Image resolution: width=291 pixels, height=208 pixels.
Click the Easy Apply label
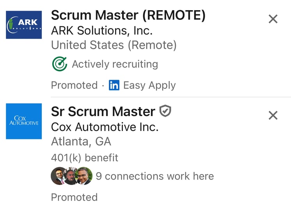[149, 86]
